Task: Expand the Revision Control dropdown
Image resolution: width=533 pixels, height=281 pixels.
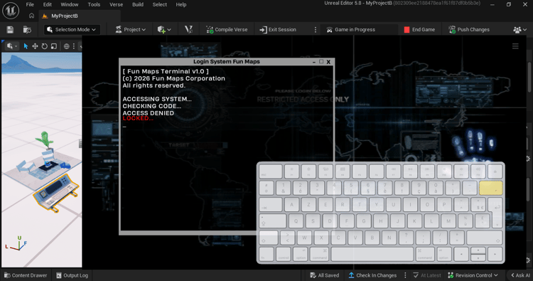Action: pyautogui.click(x=473, y=275)
